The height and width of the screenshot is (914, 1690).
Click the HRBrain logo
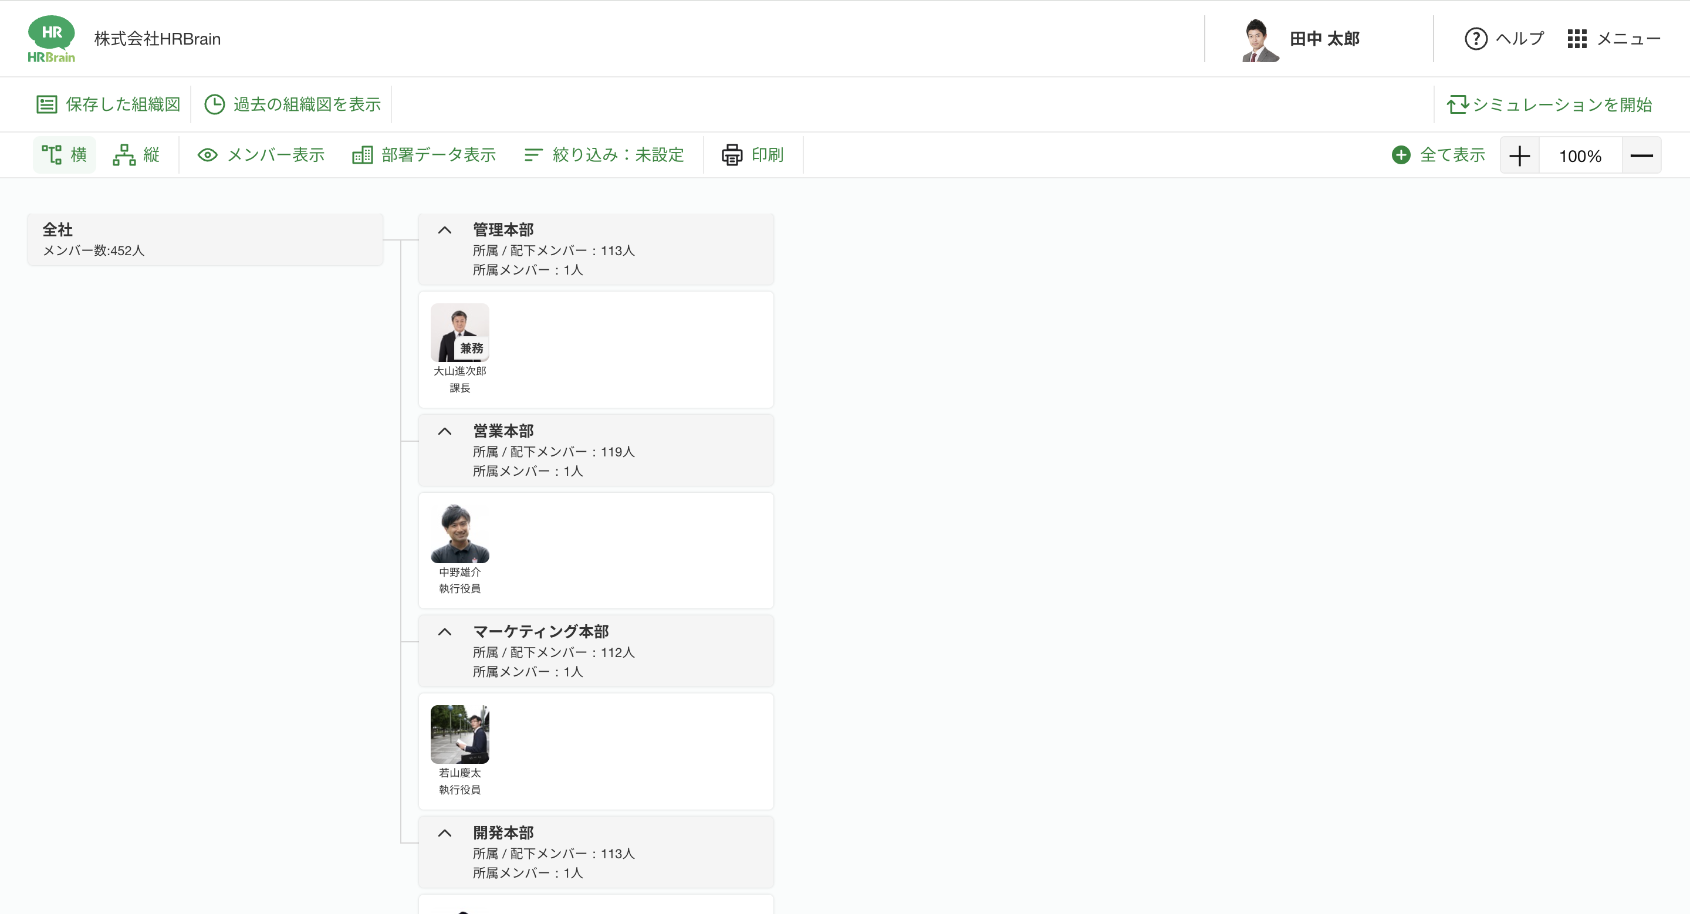pos(51,39)
